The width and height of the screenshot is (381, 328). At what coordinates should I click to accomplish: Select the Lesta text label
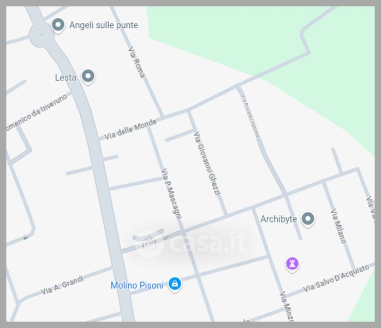click(x=66, y=78)
